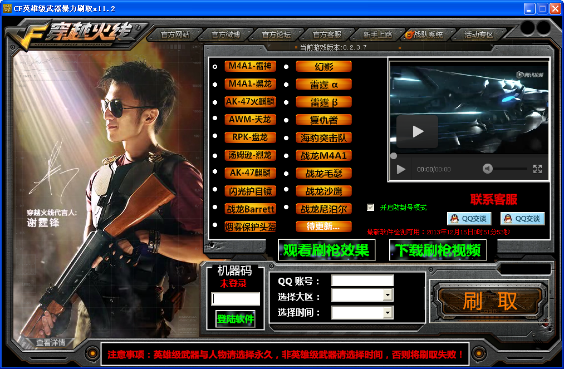Minimize the window
The image size is (564, 369).
[529, 9]
